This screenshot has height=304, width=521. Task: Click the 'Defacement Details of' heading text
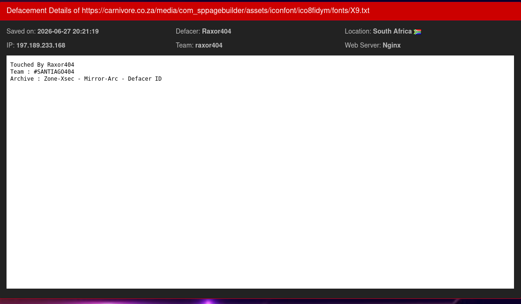tap(43, 11)
